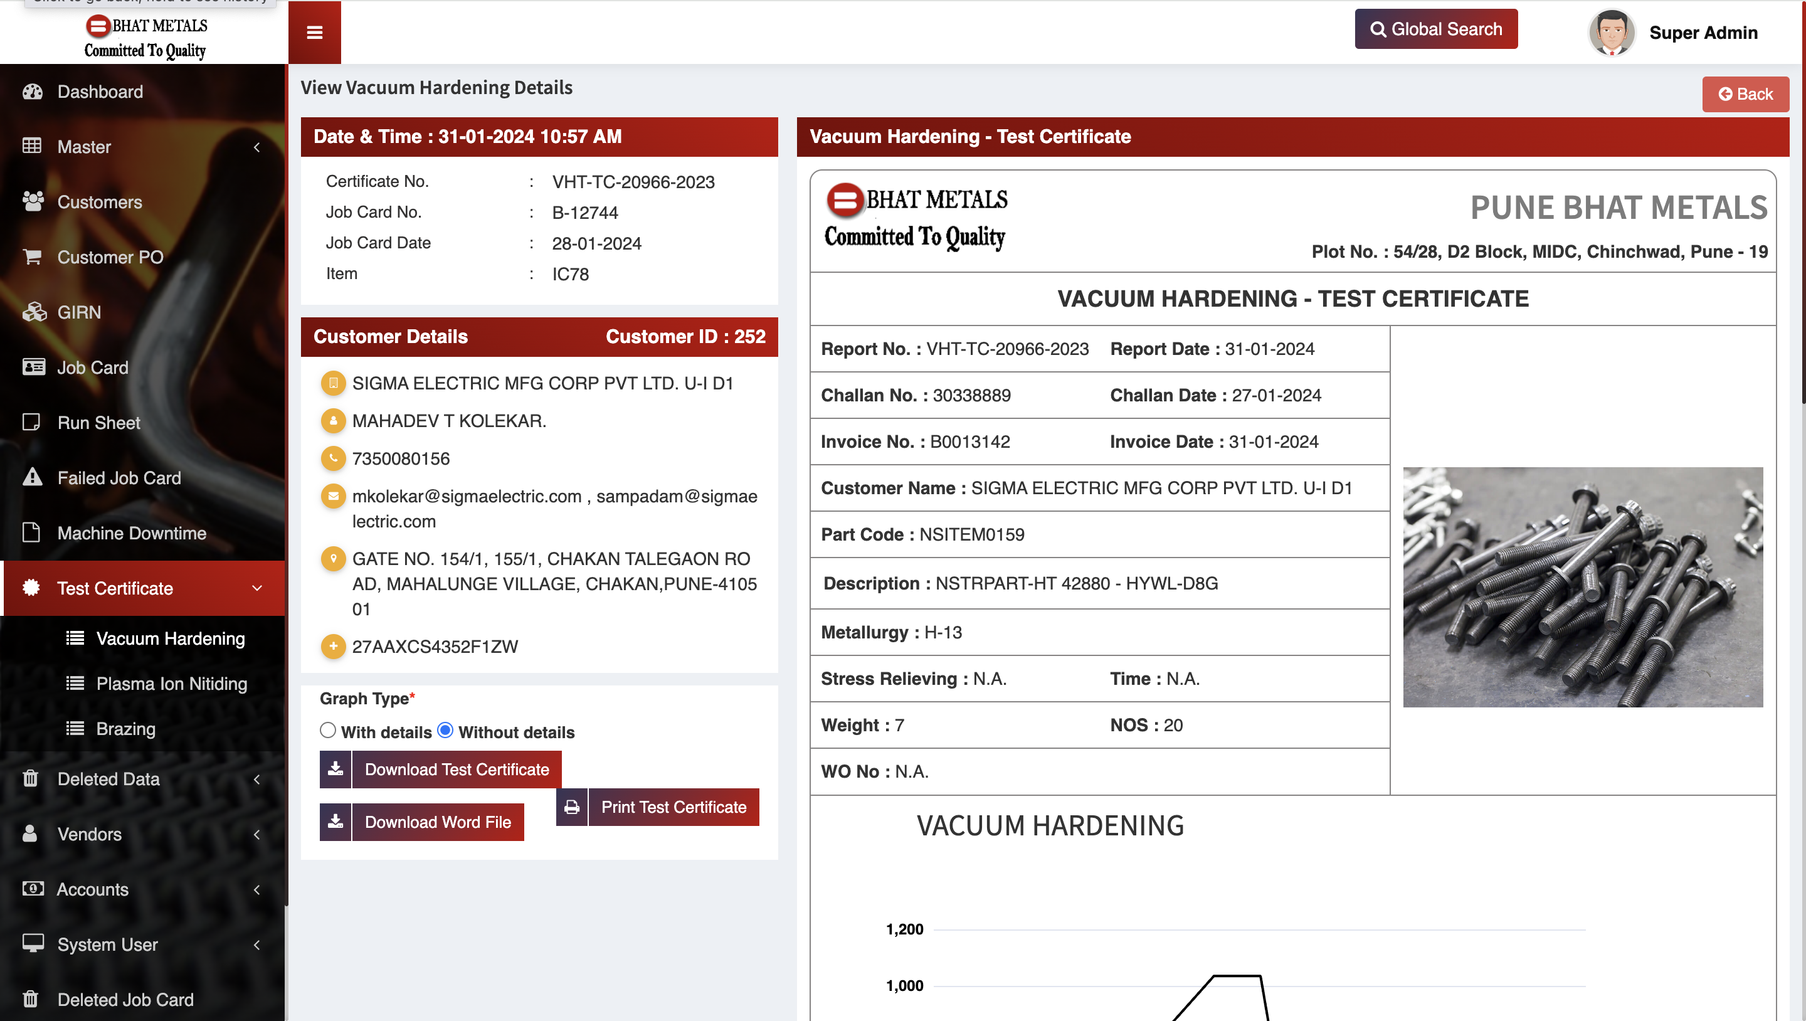
Task: Select the Without details radio button
Action: (445, 731)
